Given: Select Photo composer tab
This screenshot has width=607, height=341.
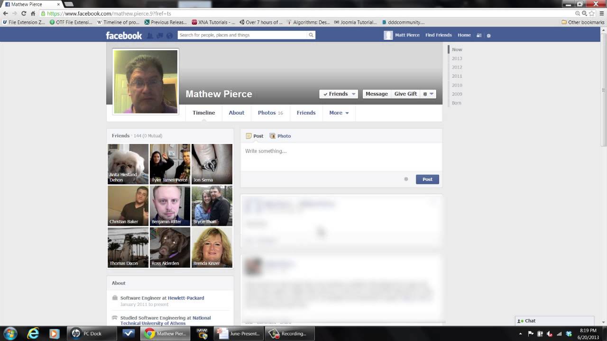Looking at the screenshot, I should 280,136.
